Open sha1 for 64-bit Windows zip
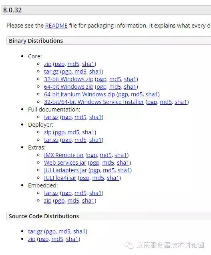Screen dimensions: 211x255 (130, 87)
